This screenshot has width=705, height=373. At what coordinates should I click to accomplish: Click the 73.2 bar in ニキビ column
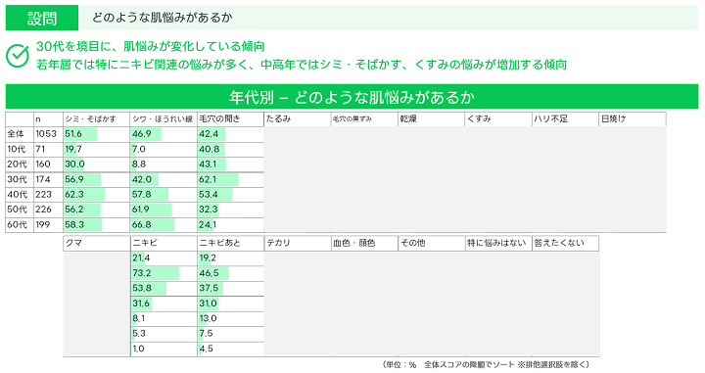155,273
